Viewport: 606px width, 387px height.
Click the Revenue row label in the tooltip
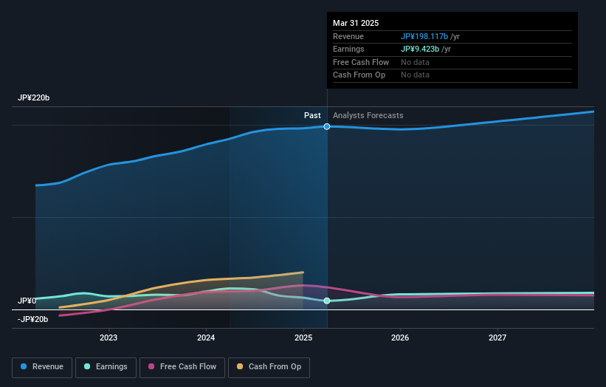(348, 36)
